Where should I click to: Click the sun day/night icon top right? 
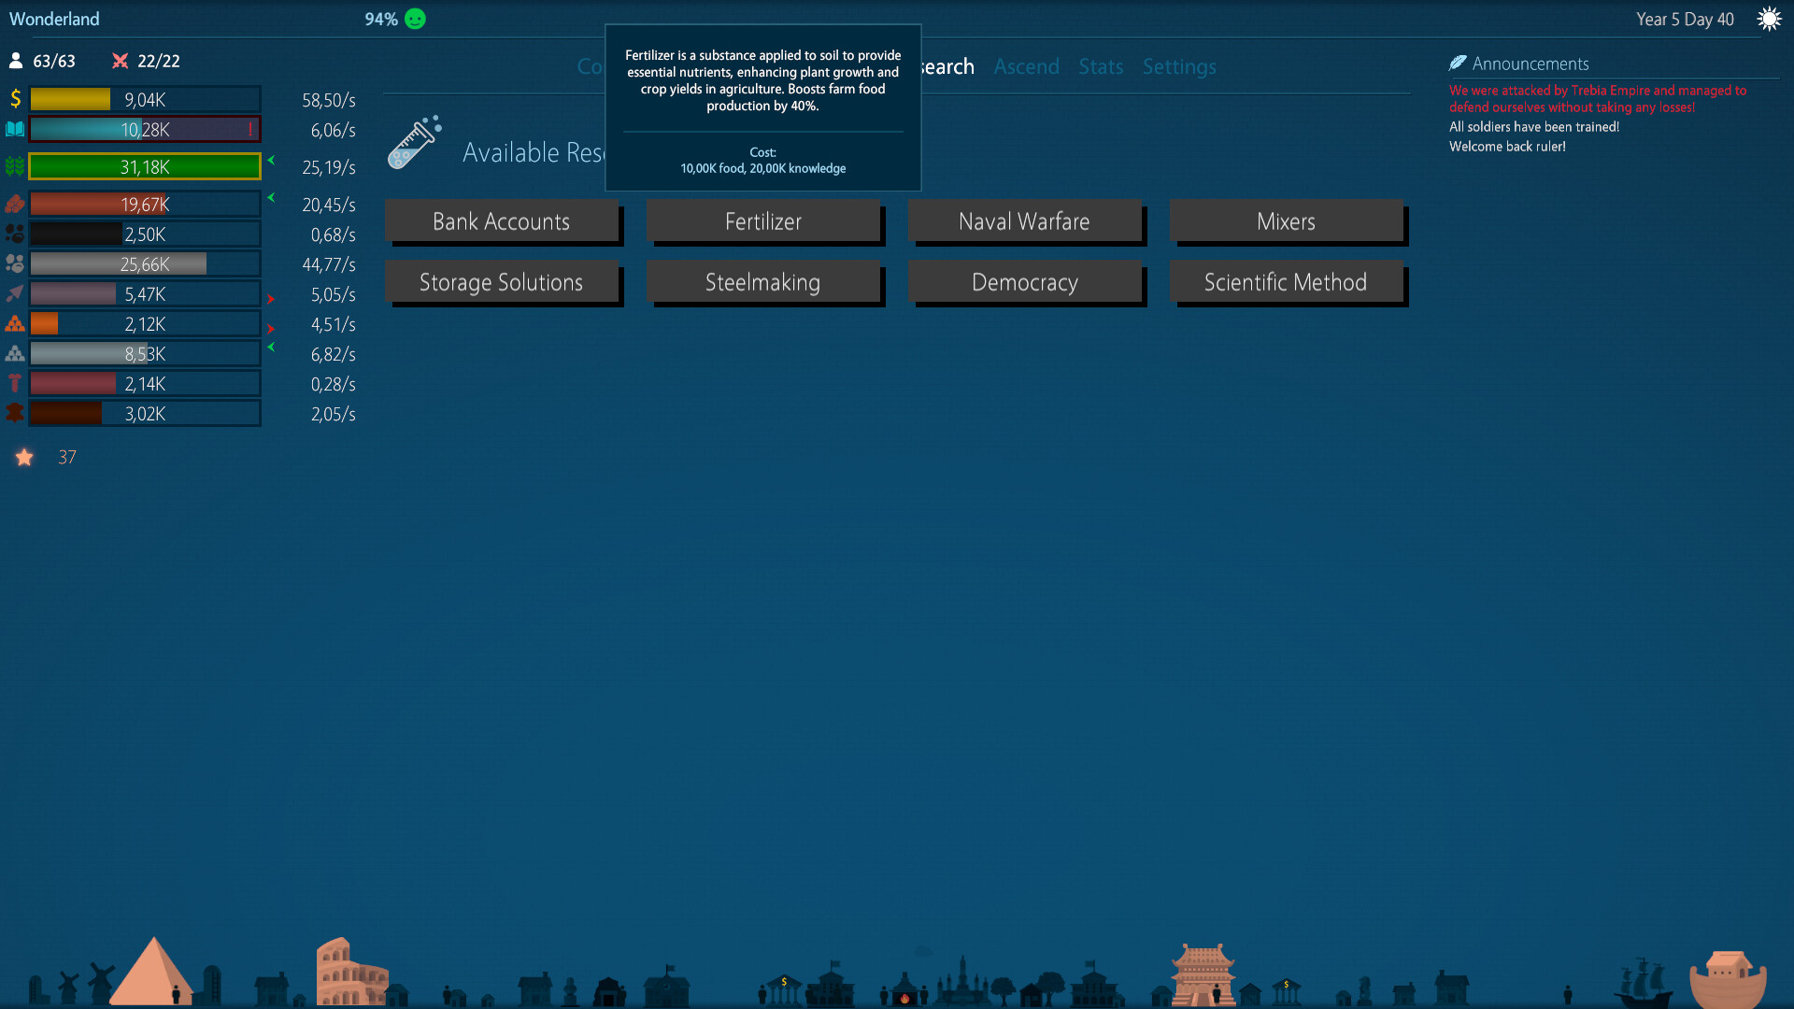click(1771, 18)
